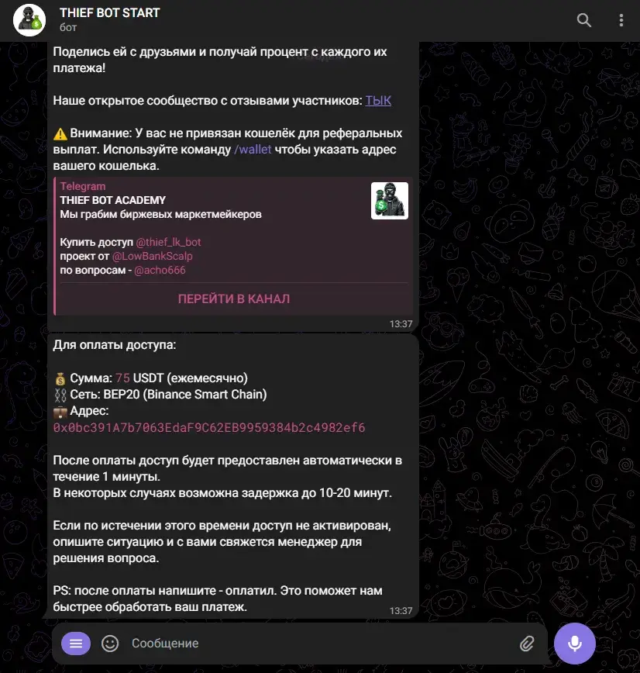Click the THIEF BOT START avatar
Viewport: 640px width, 673px height.
[x=29, y=20]
